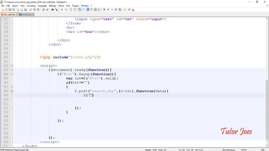Open the File menu

pos(3,6)
